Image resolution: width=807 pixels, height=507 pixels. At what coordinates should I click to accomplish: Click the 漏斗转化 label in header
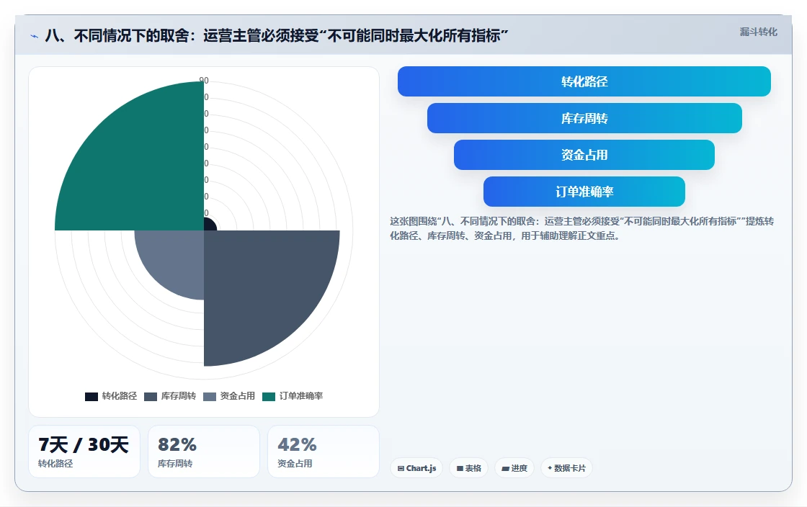759,32
